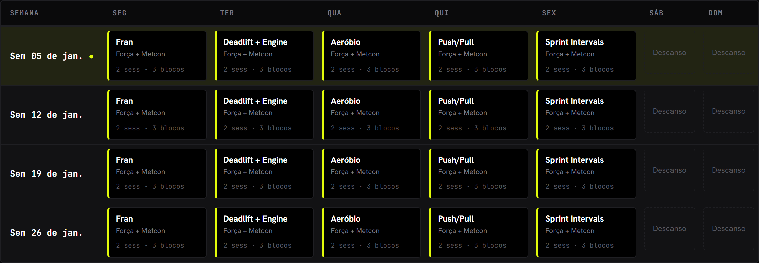Open Sprint Intervals in Sem 05 de jan.
The image size is (759, 263).
[586, 56]
